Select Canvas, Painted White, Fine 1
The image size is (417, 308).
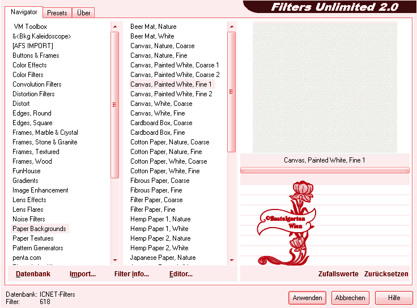171,84
